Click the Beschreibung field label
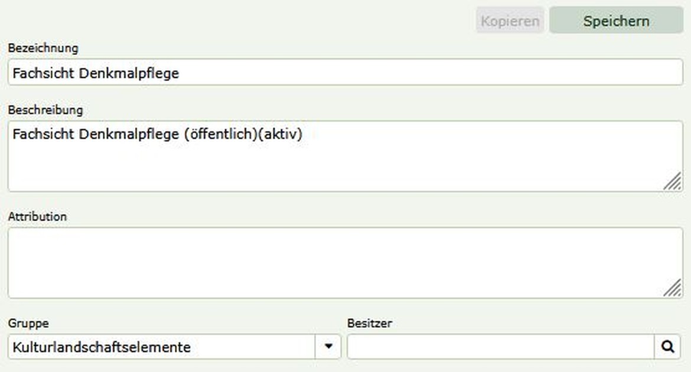This screenshot has width=691, height=372. pos(45,110)
